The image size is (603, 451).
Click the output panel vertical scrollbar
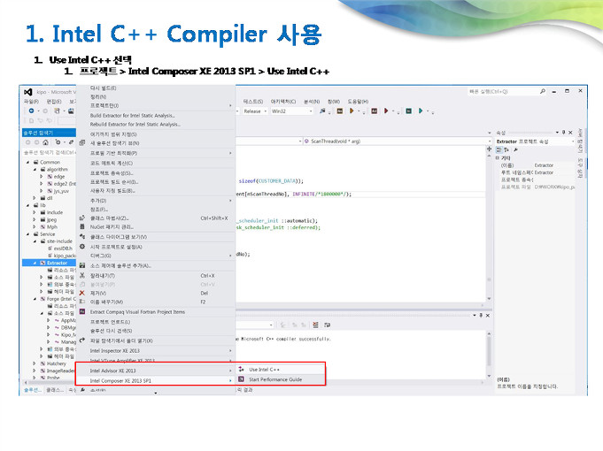[489, 355]
